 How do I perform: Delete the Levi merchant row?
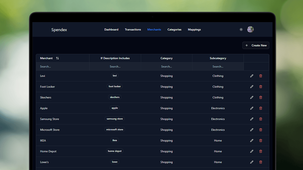pyautogui.click(x=261, y=76)
